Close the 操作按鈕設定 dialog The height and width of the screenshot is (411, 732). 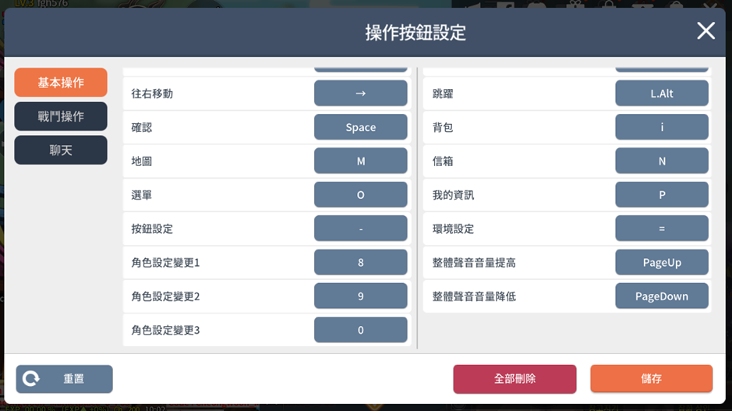705,31
